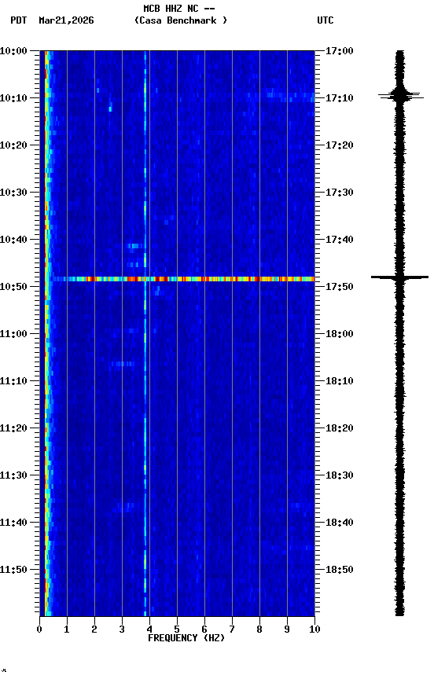This screenshot has height=679, width=434.
Task: Click the '9' frequency axis label
Action: click(287, 630)
